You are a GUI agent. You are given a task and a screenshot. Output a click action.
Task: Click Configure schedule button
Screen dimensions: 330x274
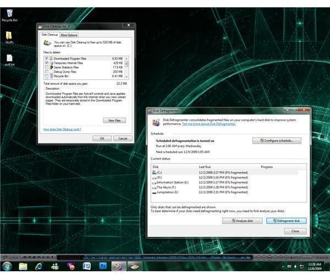(277, 141)
